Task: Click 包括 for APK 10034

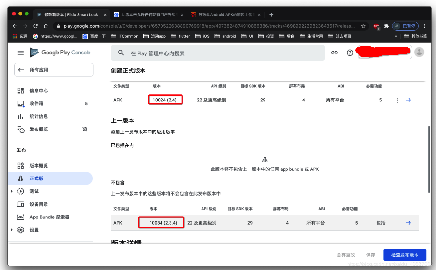Action: click(x=381, y=223)
